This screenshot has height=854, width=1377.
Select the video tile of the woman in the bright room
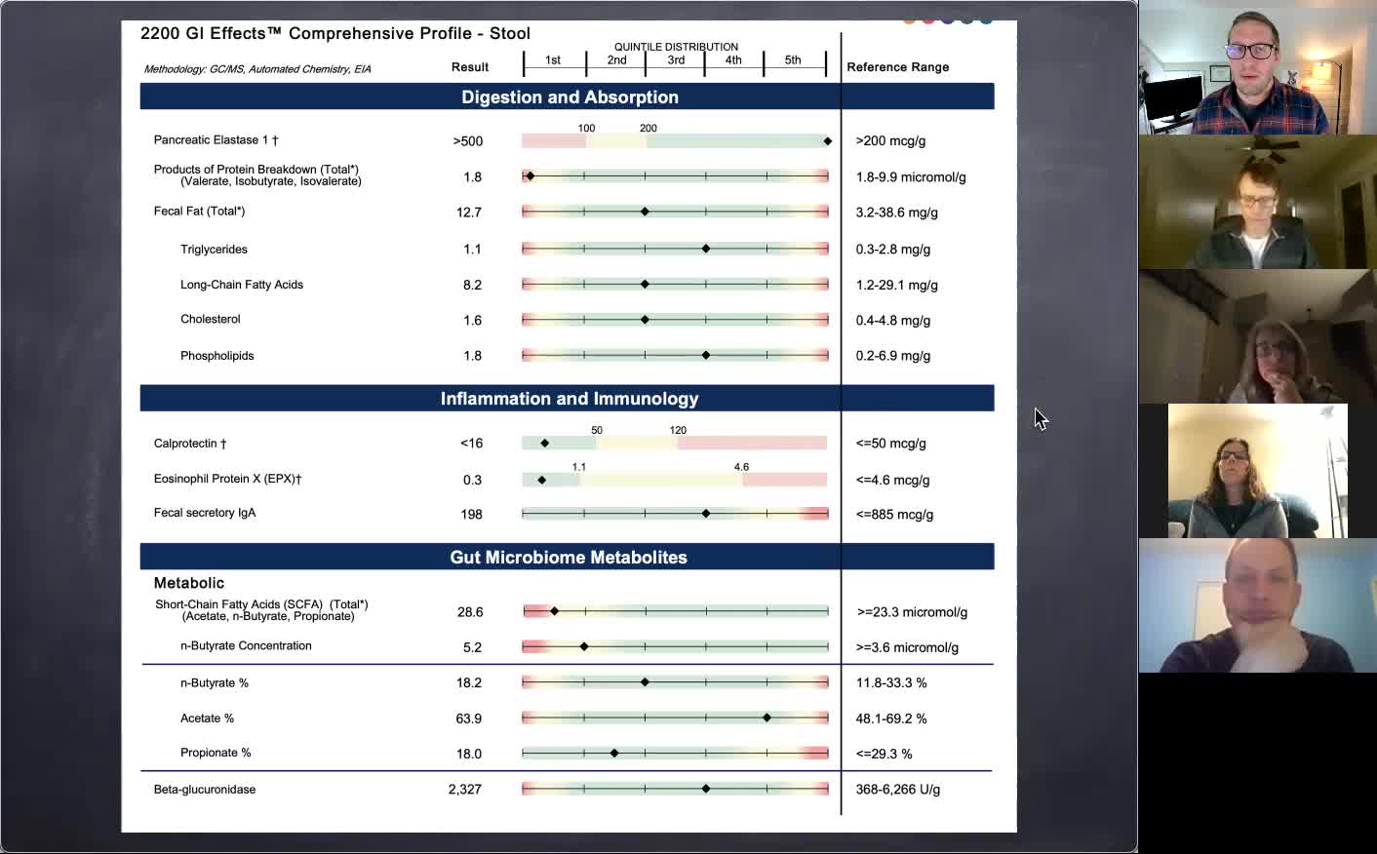[x=1258, y=471]
